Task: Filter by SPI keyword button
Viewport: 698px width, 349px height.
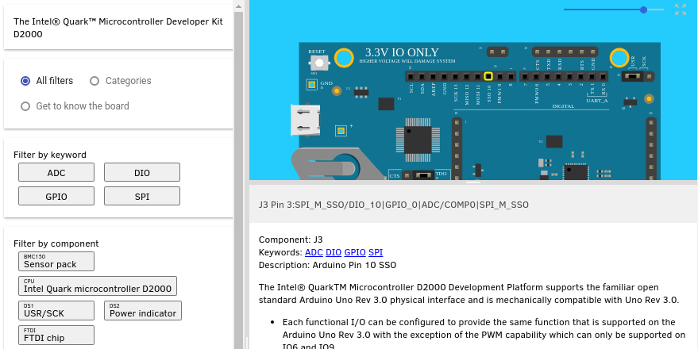Action: [x=142, y=196]
